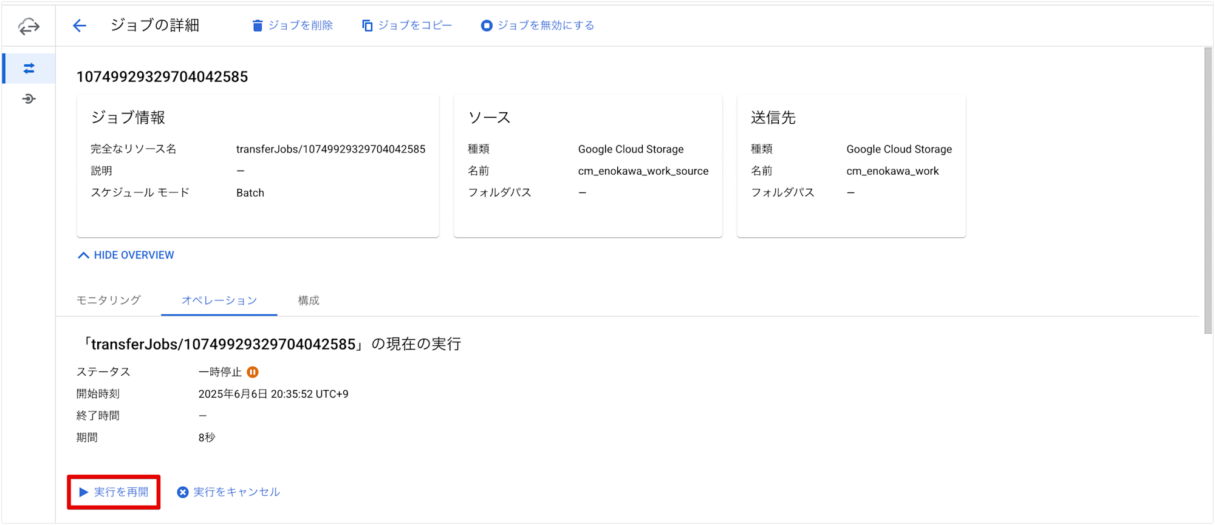Open the 構成 tab
Screen dimensions: 1215x525
pyautogui.click(x=309, y=300)
